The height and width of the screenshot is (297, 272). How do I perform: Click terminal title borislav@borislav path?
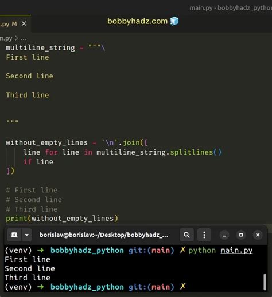(104, 235)
